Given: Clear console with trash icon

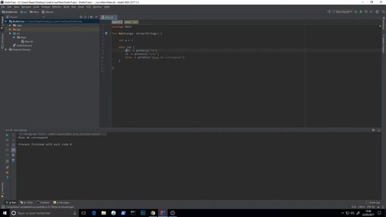Looking at the screenshot, I should pyautogui.click(x=13, y=160).
